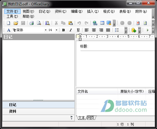The width and height of the screenshot is (157, 129).
Task: Open a file with the folder icon
Action: pos(16,23)
